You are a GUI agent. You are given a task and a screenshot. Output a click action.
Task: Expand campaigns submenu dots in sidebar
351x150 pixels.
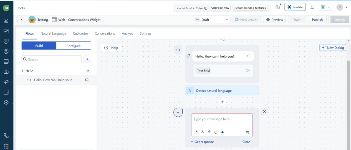[x=12, y=82]
